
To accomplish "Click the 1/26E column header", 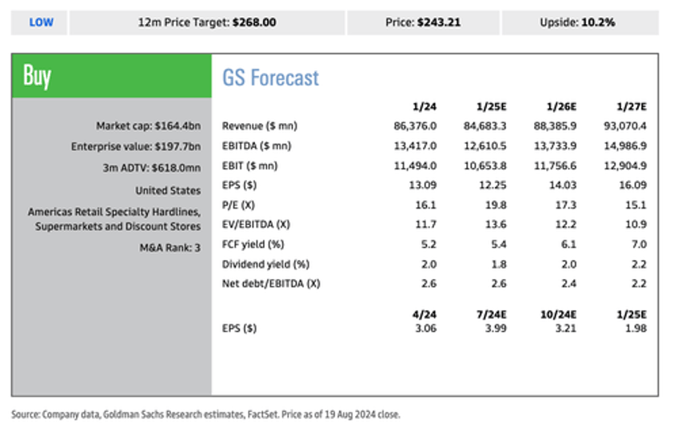I will point(561,106).
